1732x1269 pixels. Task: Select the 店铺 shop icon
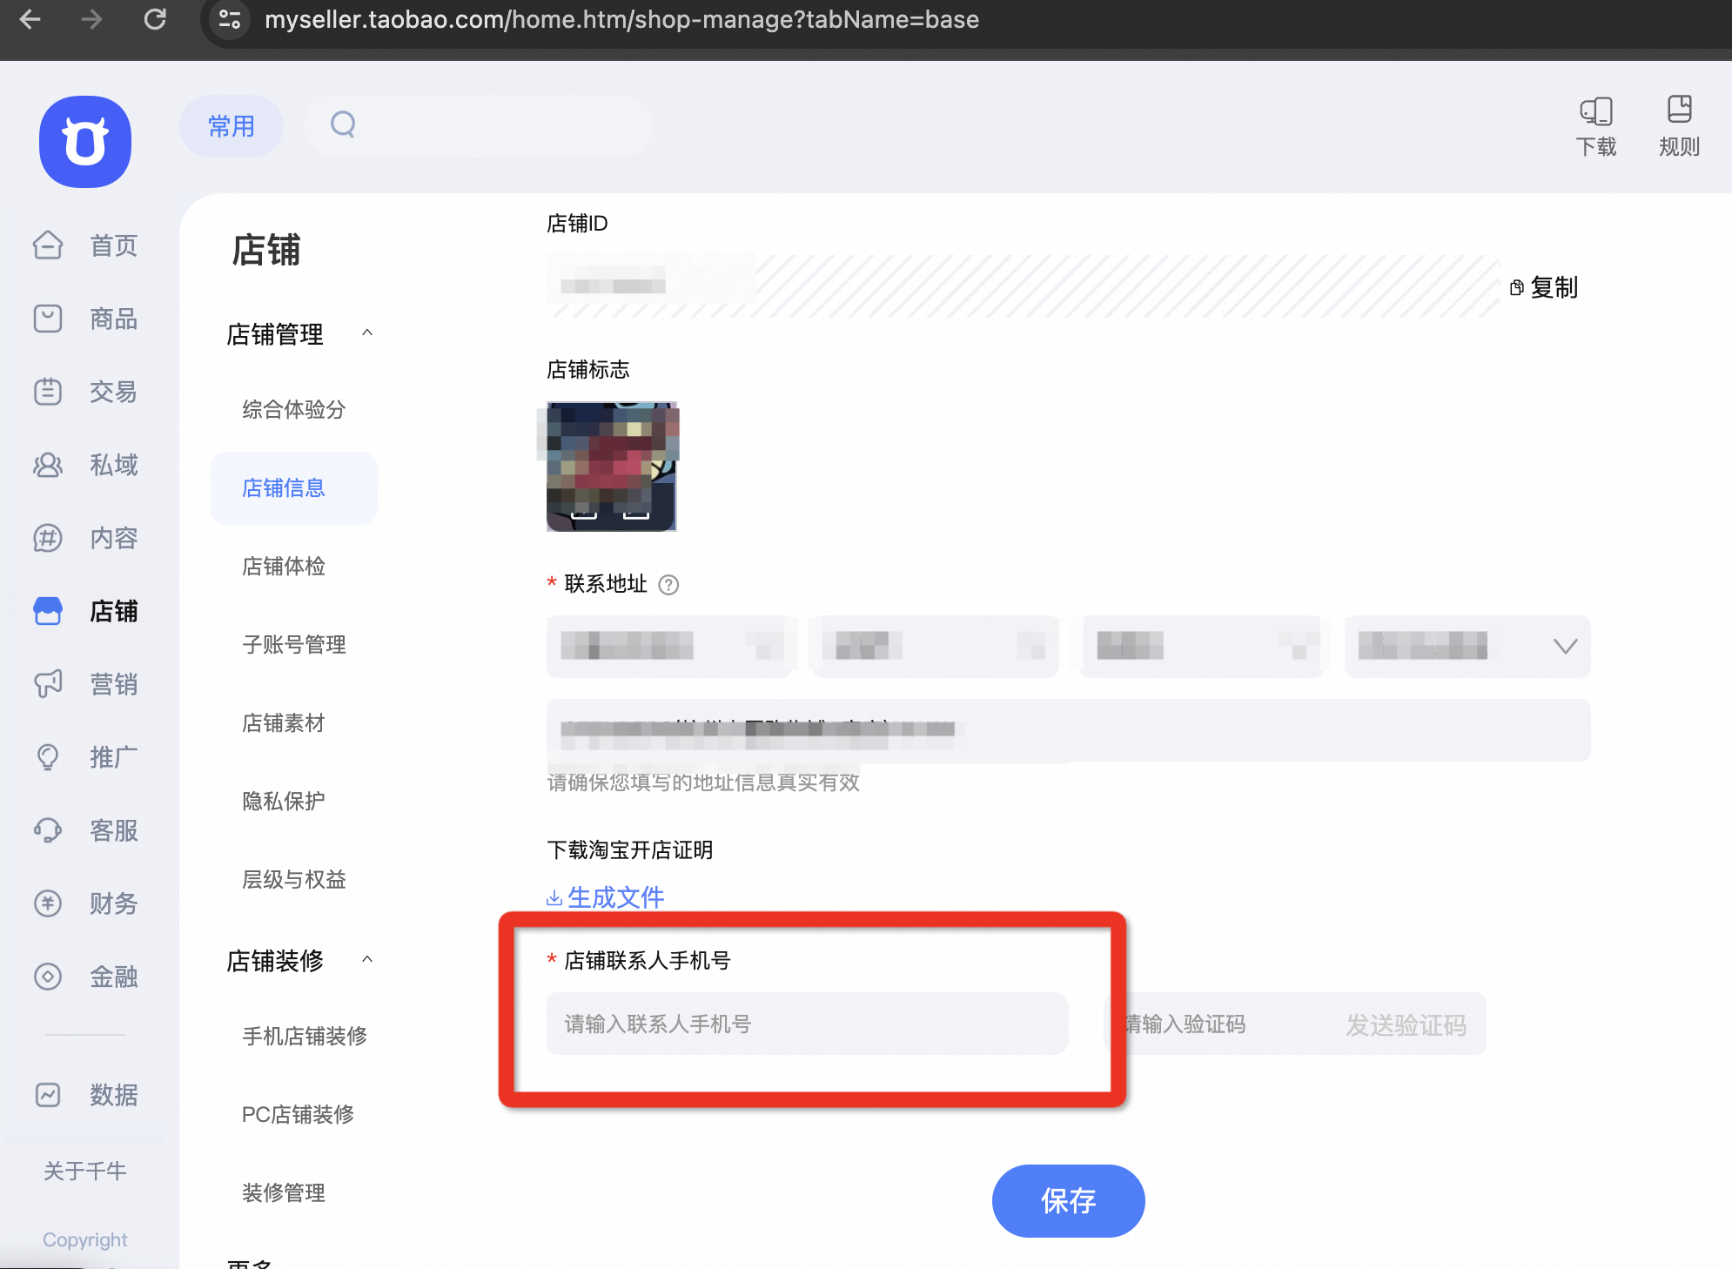48,611
